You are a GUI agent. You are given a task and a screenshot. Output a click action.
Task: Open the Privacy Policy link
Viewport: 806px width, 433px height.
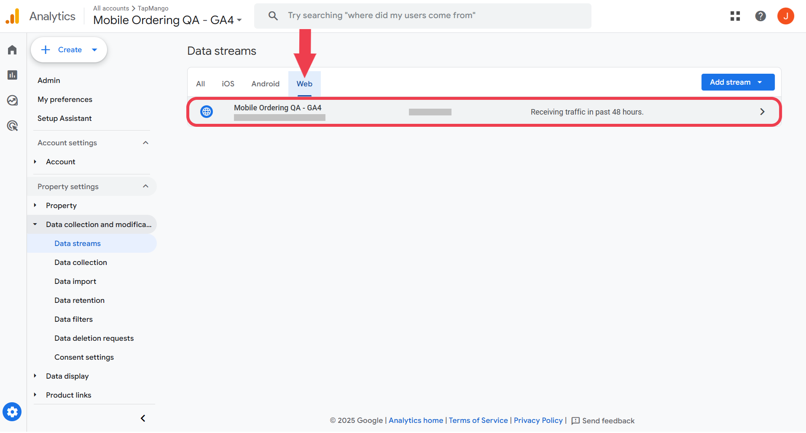click(x=538, y=420)
